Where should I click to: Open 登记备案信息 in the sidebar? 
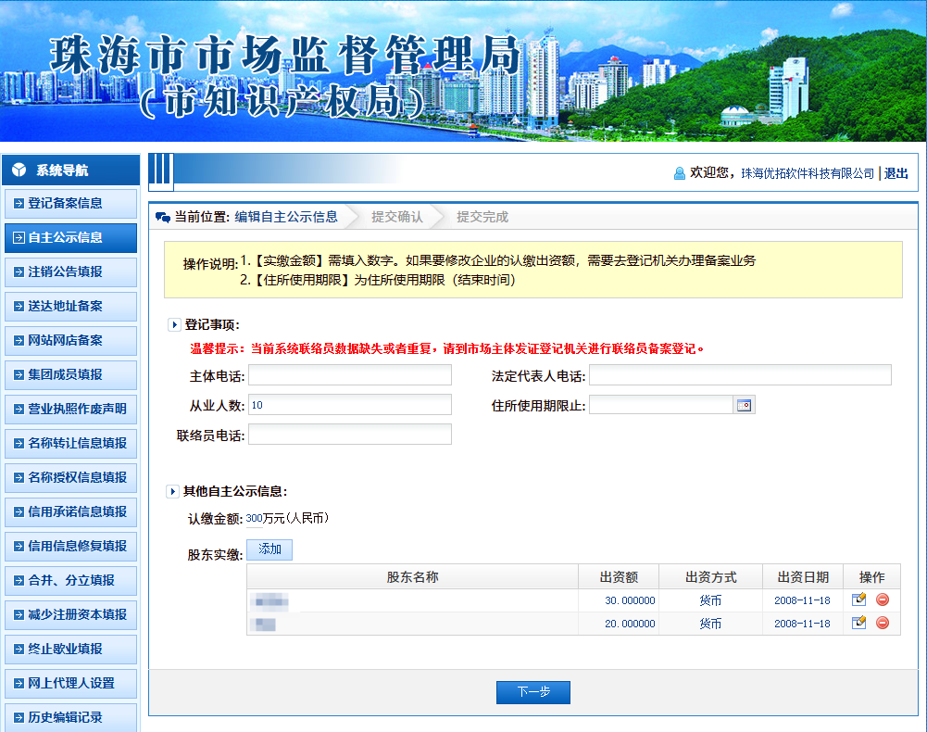[70, 203]
